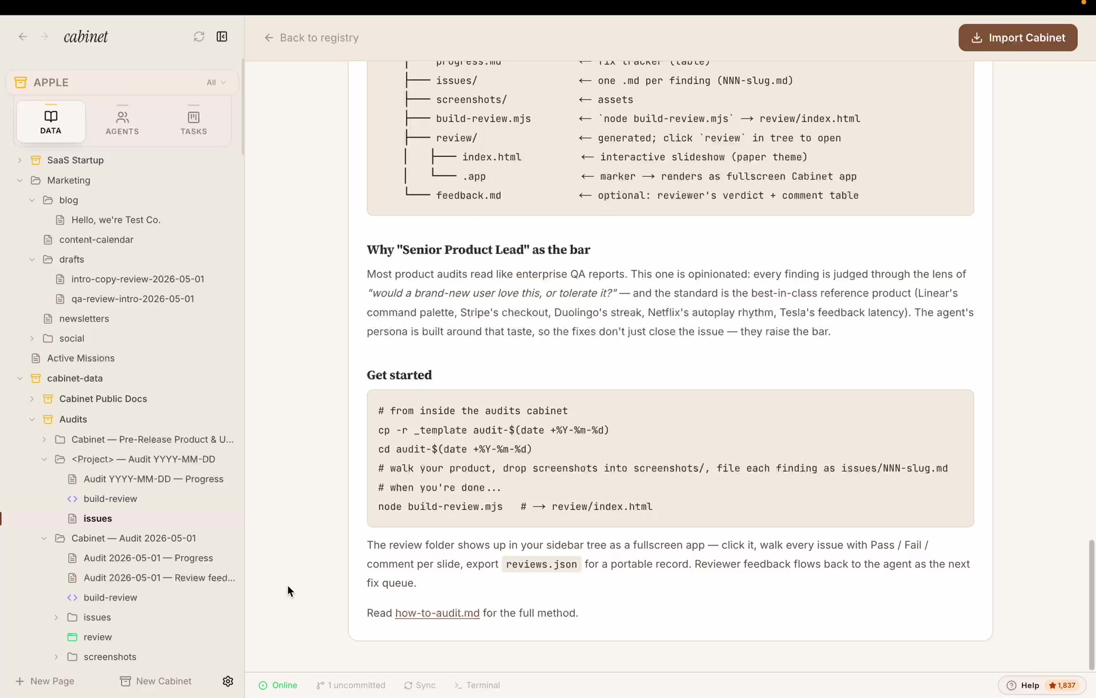Go back using the left arrow
The image size is (1096, 698).
23,36
